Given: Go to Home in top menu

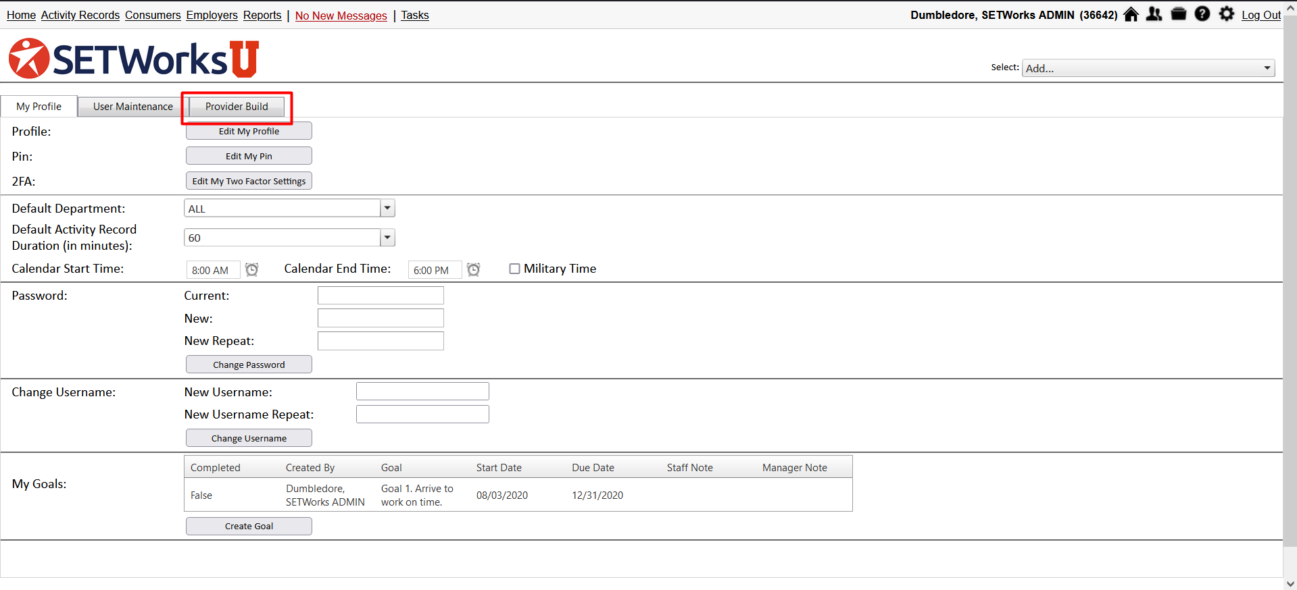Looking at the screenshot, I should [21, 15].
